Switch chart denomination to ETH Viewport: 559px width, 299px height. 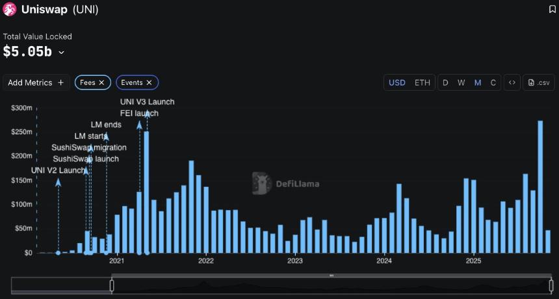coord(422,82)
